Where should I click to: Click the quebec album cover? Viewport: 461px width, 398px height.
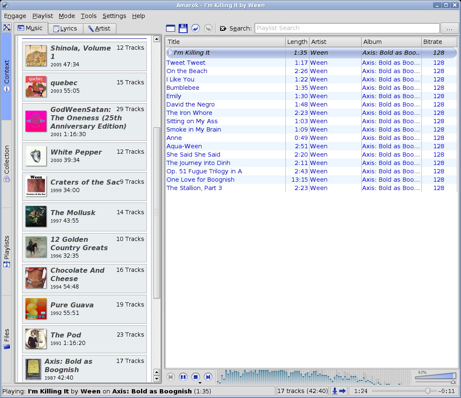click(x=36, y=86)
